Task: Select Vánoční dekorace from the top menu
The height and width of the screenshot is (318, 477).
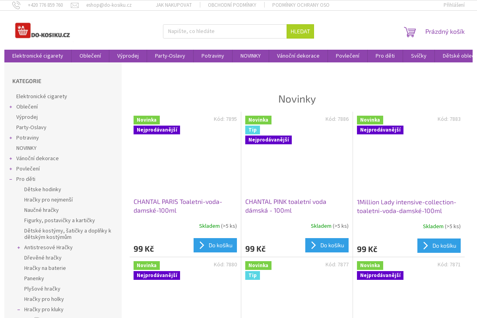Action: click(298, 56)
